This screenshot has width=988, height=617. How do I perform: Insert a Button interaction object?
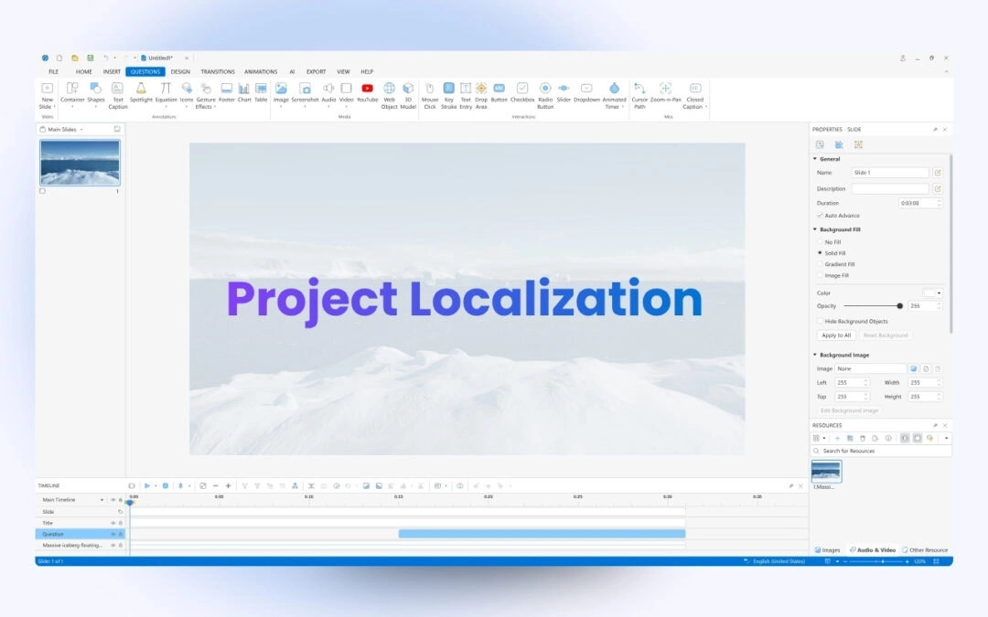499,92
